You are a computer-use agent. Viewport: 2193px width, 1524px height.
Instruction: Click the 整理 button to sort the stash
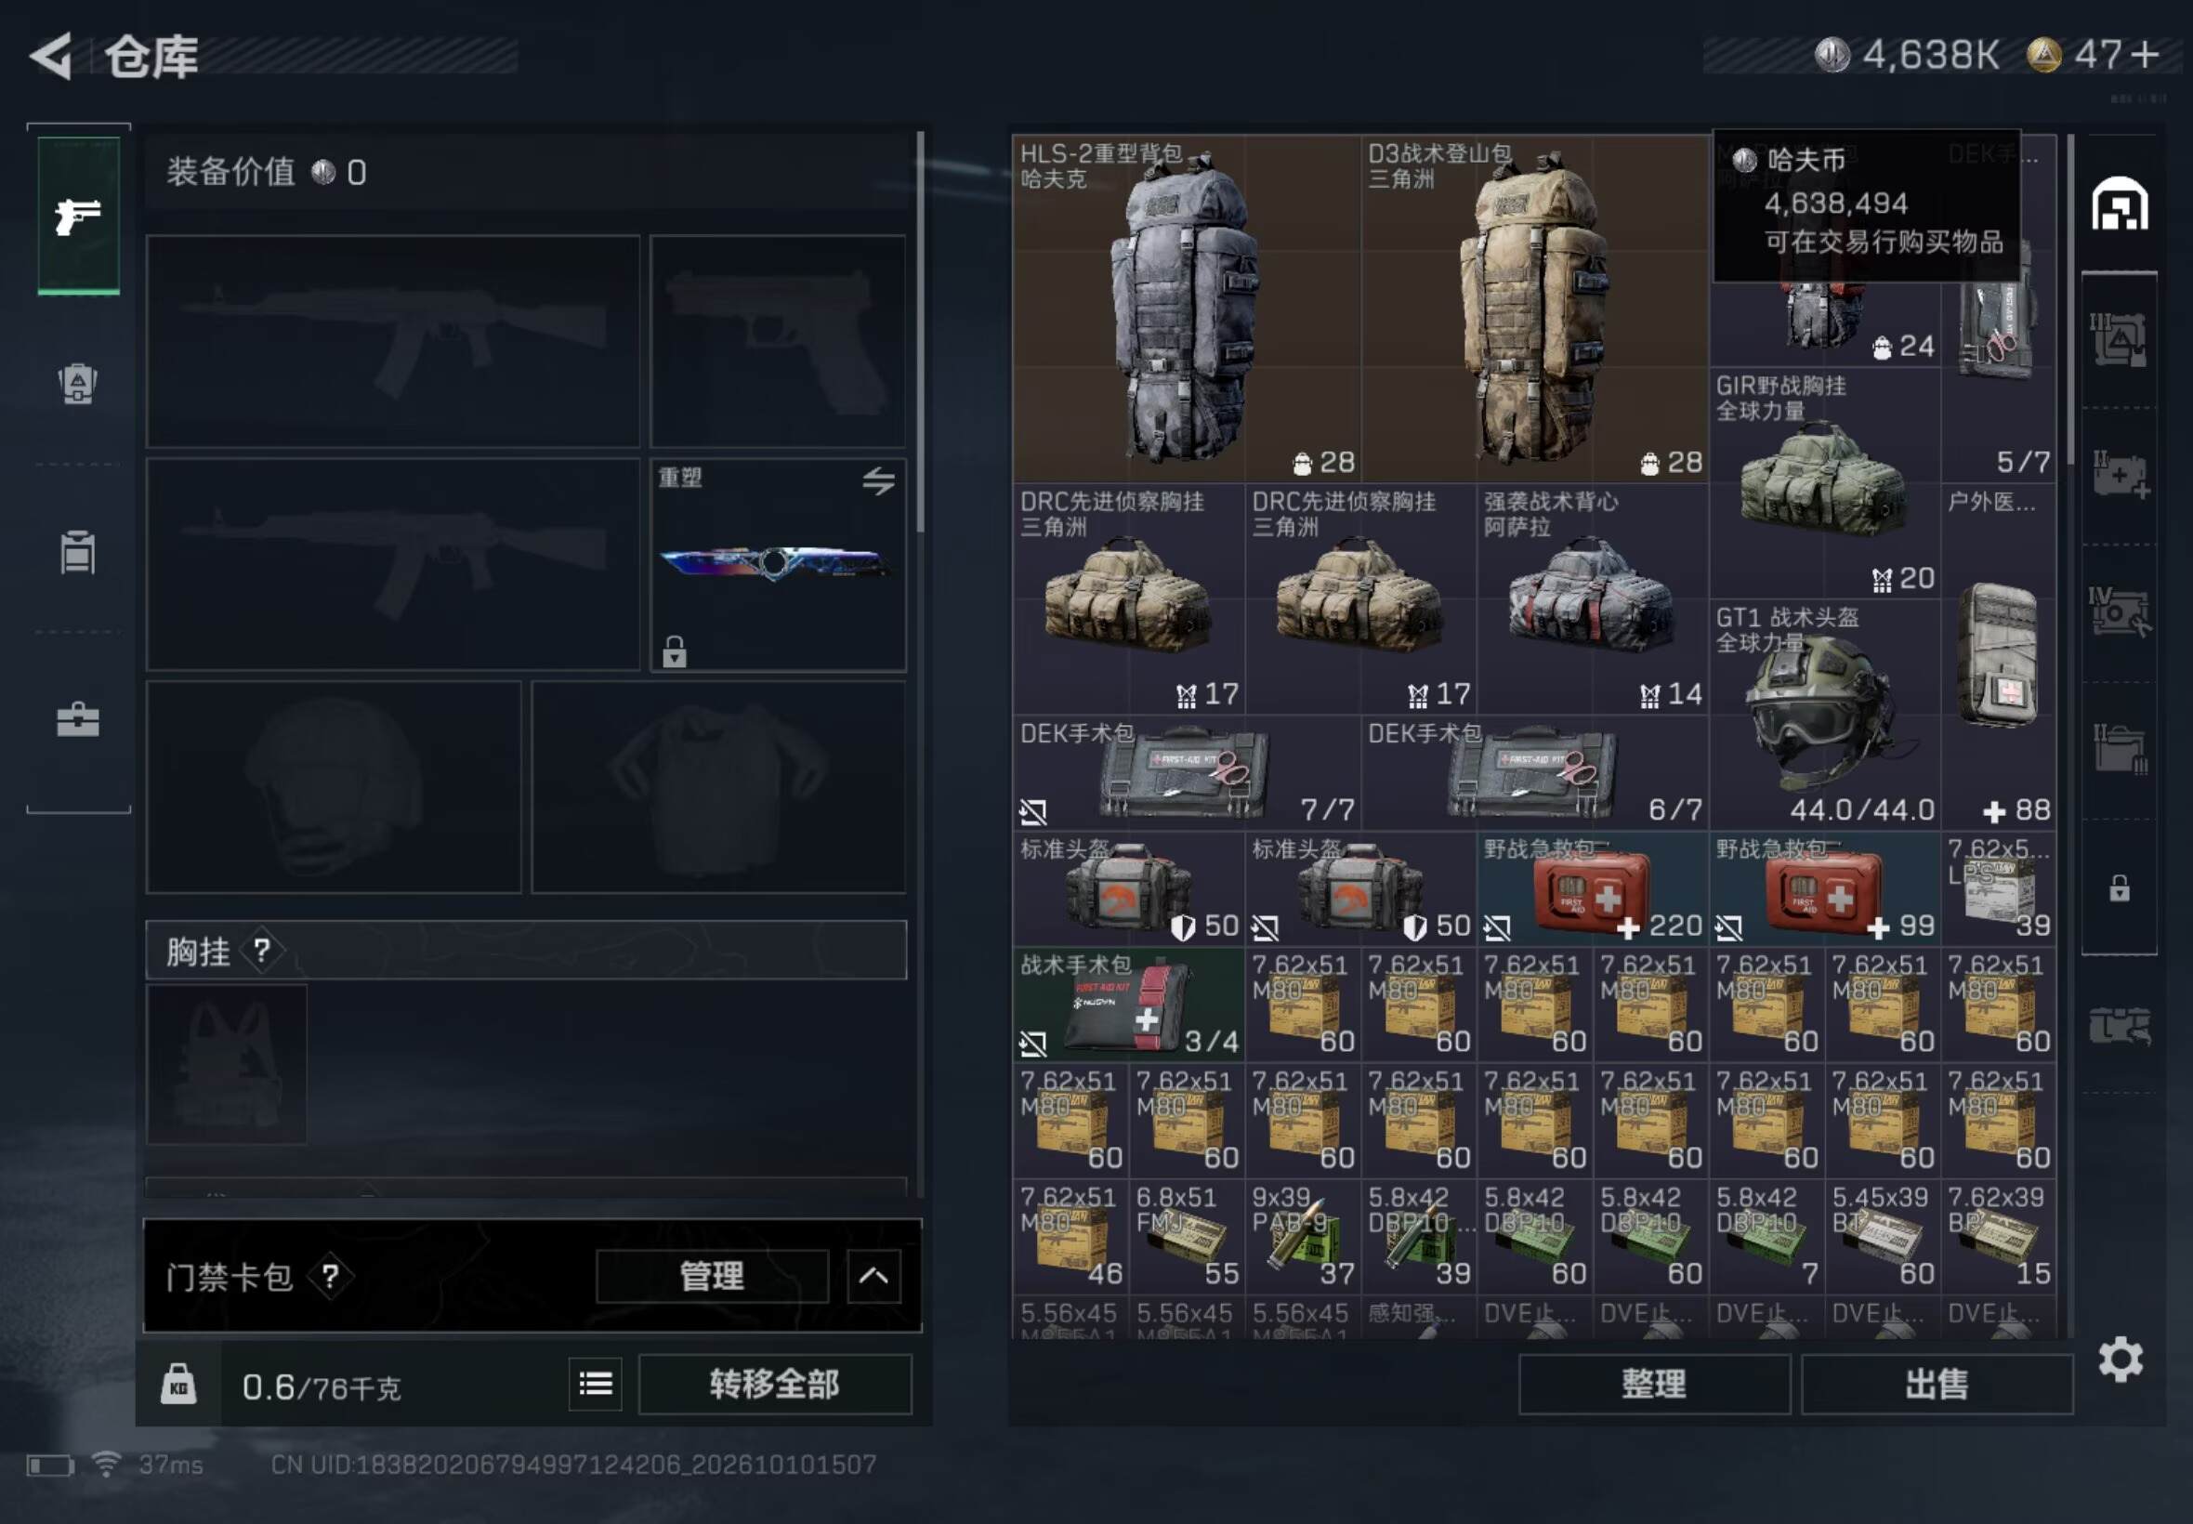pos(1654,1384)
